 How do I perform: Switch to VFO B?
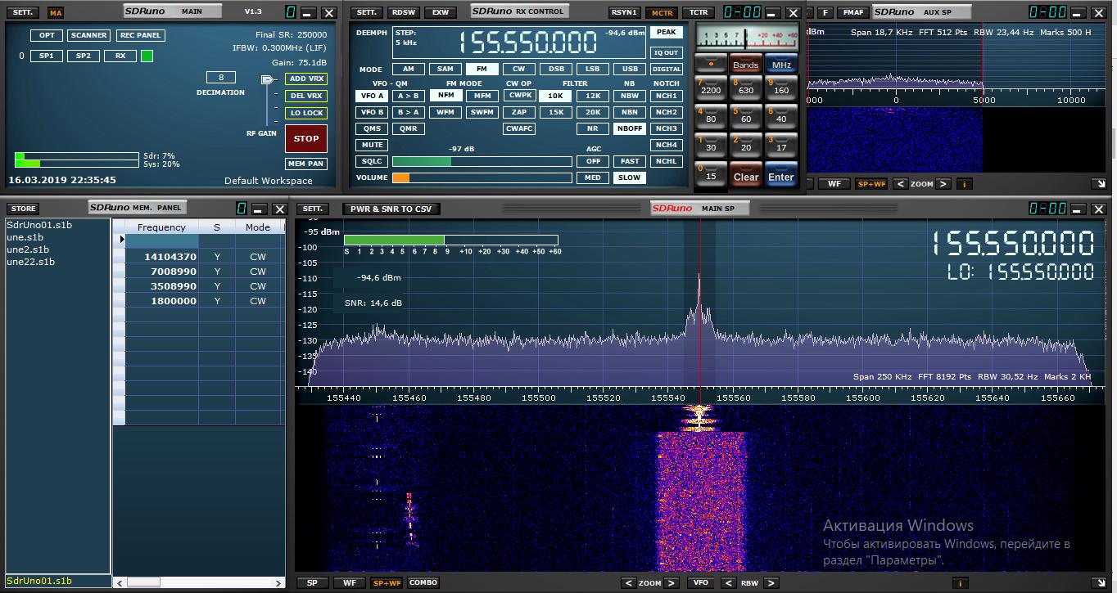coord(372,112)
